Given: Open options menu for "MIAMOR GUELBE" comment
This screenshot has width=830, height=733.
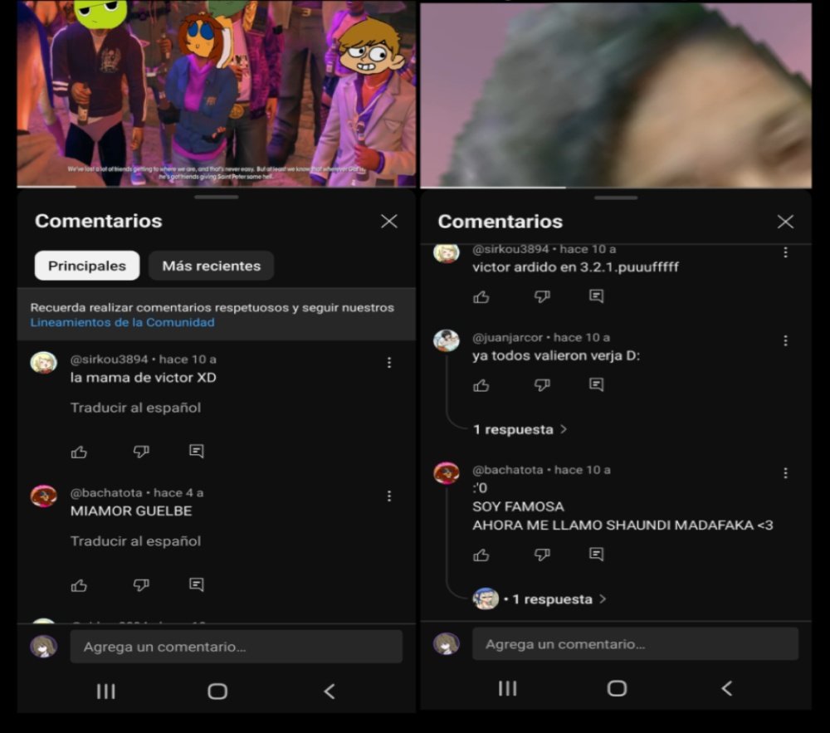Looking at the screenshot, I should pyautogui.click(x=389, y=496).
